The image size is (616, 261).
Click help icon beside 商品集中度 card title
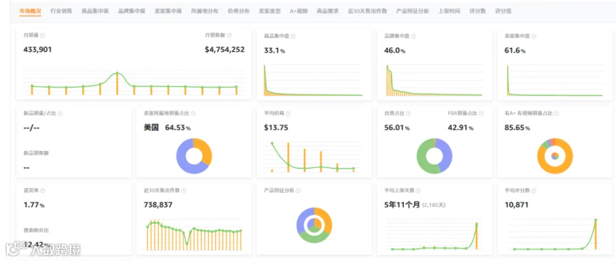(293, 36)
